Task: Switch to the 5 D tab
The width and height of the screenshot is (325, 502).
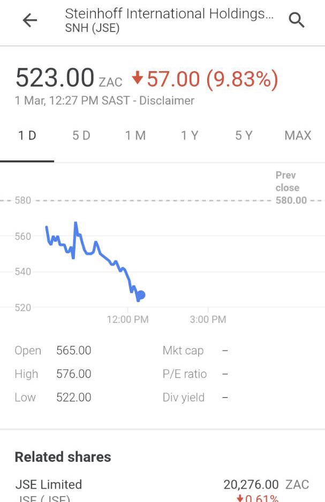Action: point(81,135)
